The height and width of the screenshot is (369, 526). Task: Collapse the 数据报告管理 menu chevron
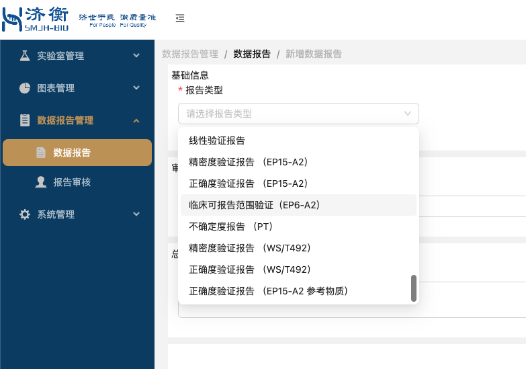pos(136,120)
